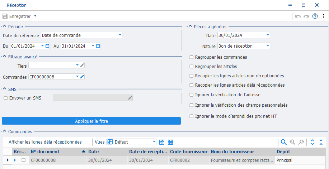Click the Appliquer le filtre button
Viewport: 329px width, 169px height.
click(x=91, y=121)
